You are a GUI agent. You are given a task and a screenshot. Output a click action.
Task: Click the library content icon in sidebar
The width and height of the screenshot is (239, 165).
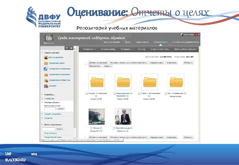[46, 80]
